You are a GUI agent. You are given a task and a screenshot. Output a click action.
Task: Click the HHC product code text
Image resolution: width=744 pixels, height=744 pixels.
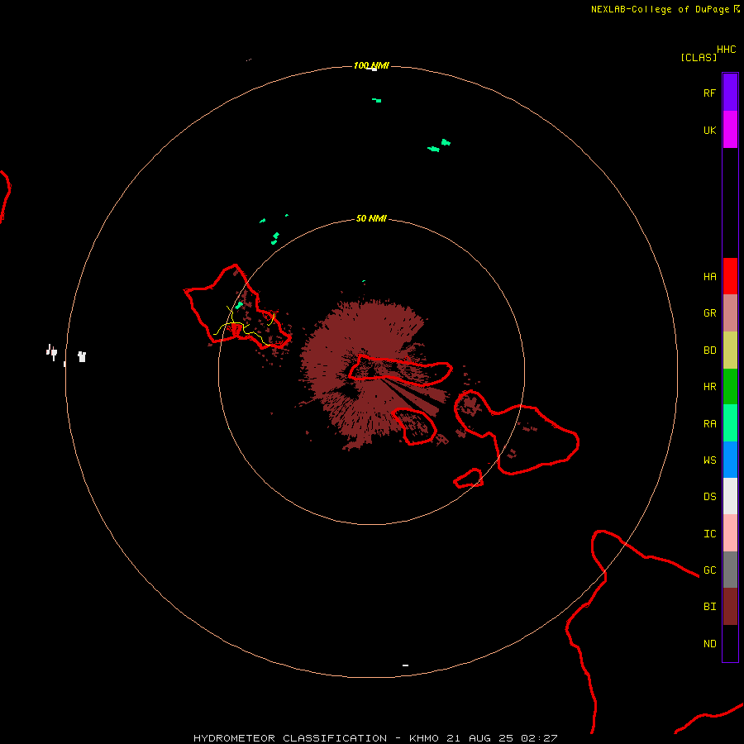[726, 50]
